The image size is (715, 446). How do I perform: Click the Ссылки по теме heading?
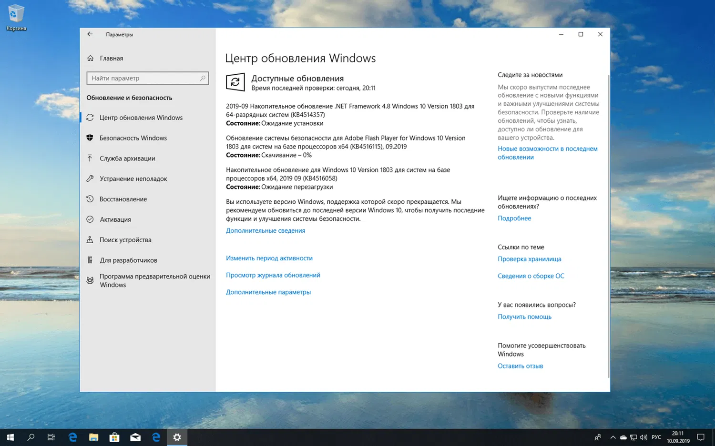(x=521, y=247)
